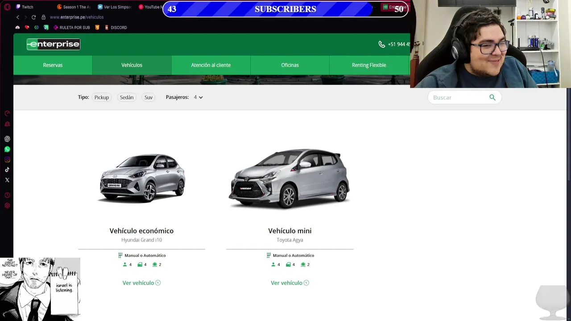The width and height of the screenshot is (571, 321).
Task: Click Manual o Automático under Toyota
Action: [294, 255]
